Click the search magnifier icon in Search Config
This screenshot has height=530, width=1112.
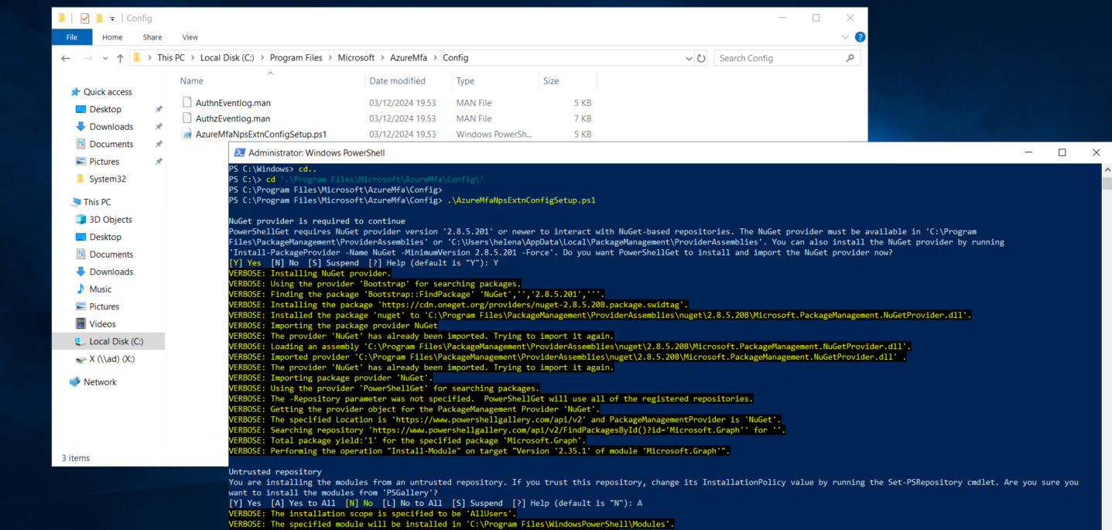pyautogui.click(x=850, y=58)
